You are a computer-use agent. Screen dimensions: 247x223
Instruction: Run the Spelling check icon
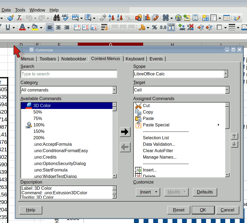(65, 18)
